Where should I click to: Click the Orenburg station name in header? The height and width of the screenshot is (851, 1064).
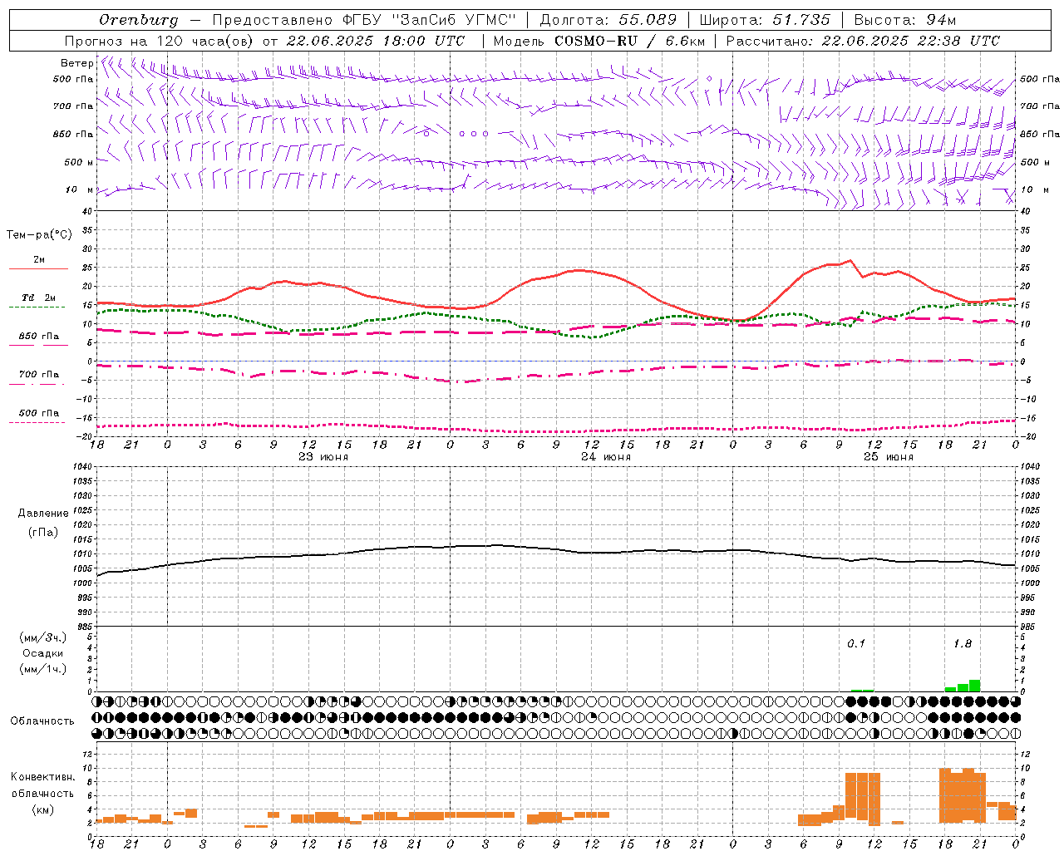point(138,20)
